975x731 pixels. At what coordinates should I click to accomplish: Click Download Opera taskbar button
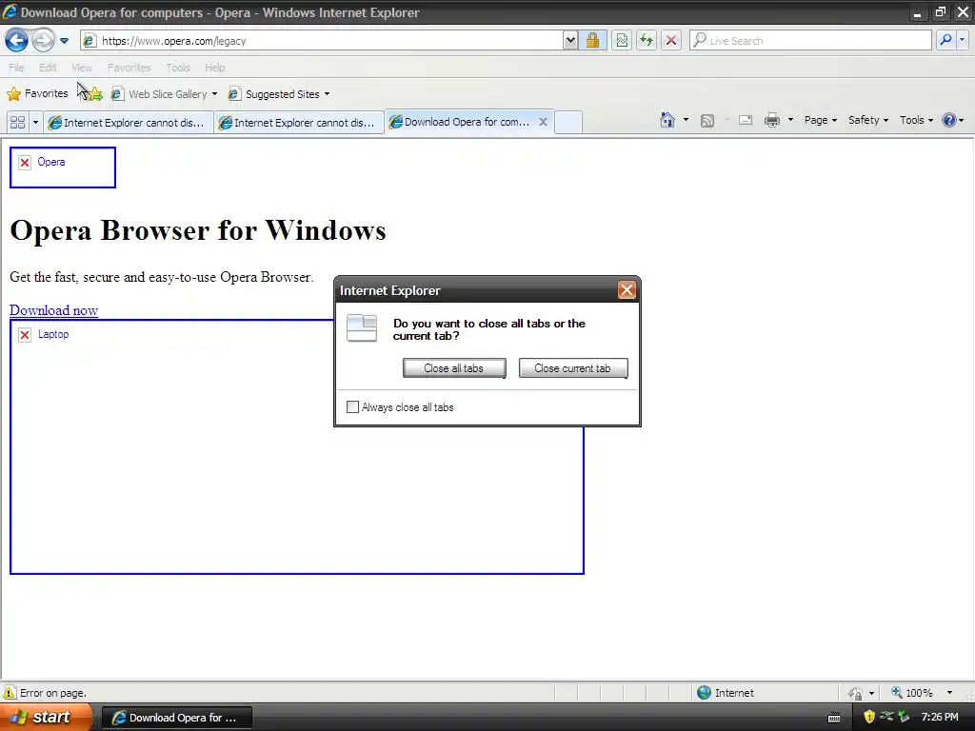176,718
